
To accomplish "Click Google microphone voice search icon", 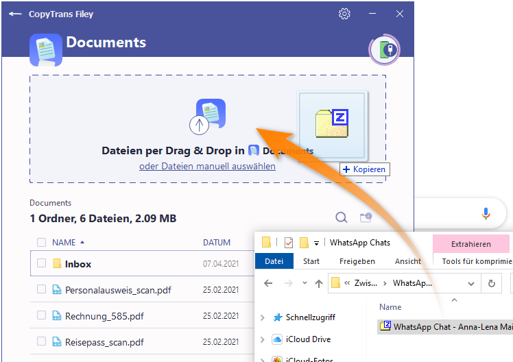I will [486, 213].
